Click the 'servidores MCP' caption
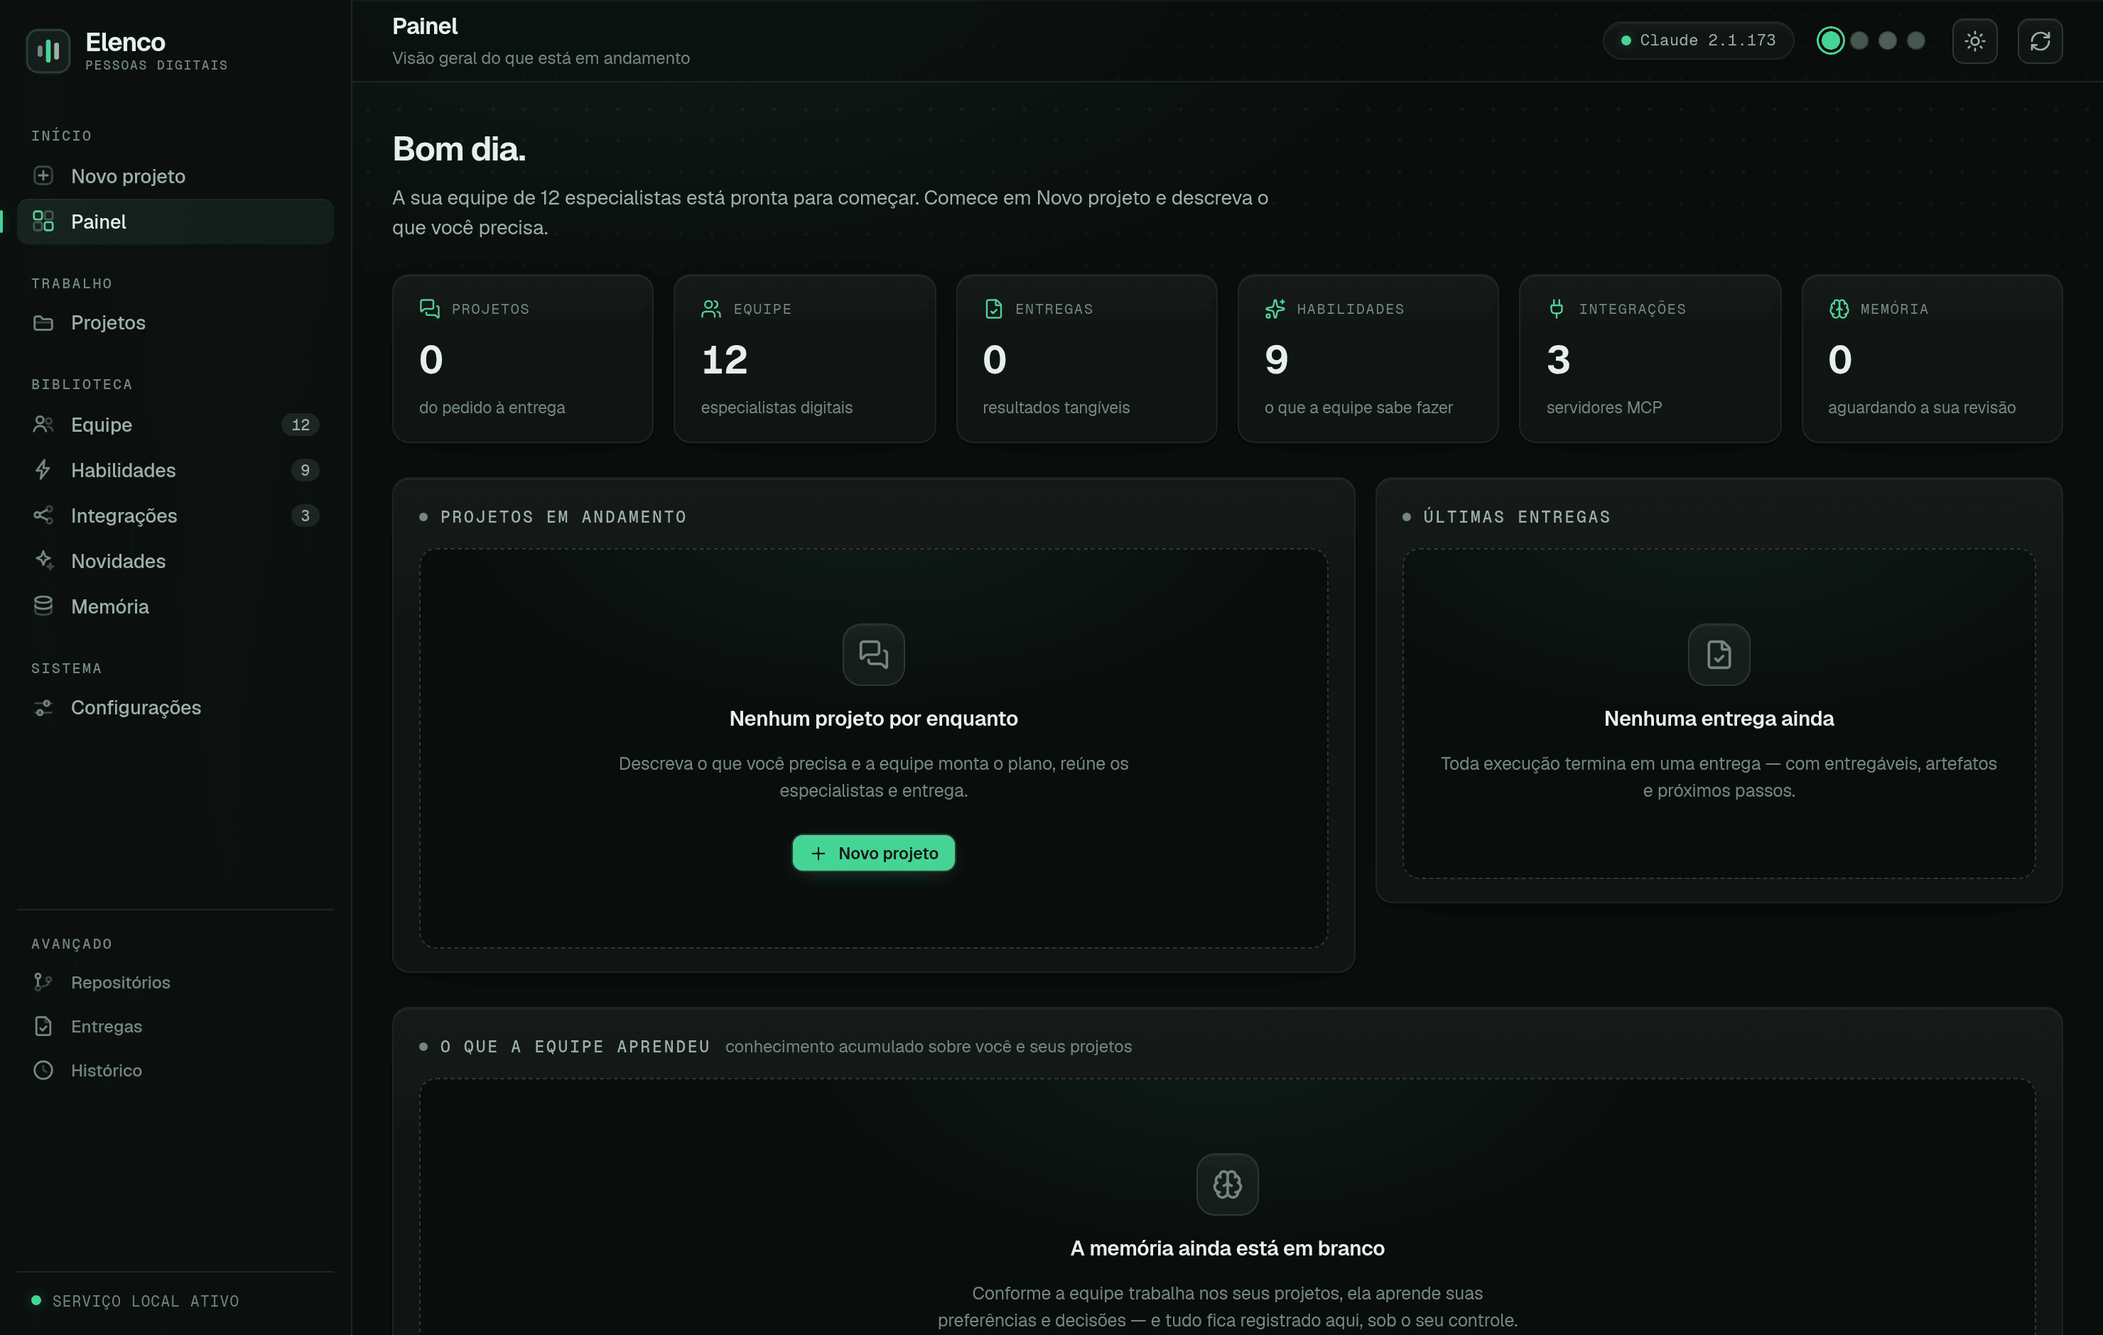2103x1335 pixels. (1604, 408)
